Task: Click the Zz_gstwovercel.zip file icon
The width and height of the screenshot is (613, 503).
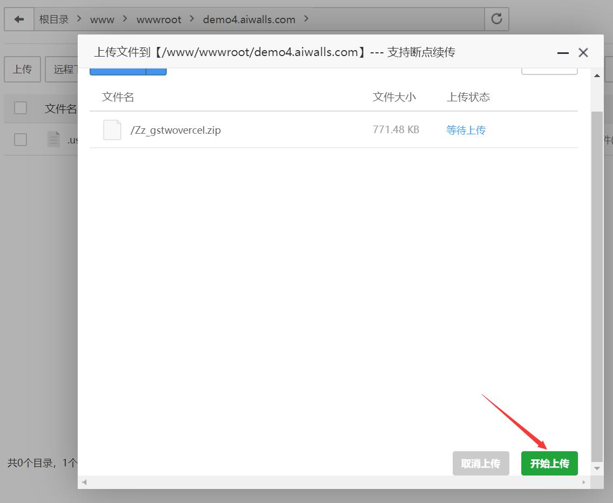Action: (x=112, y=130)
